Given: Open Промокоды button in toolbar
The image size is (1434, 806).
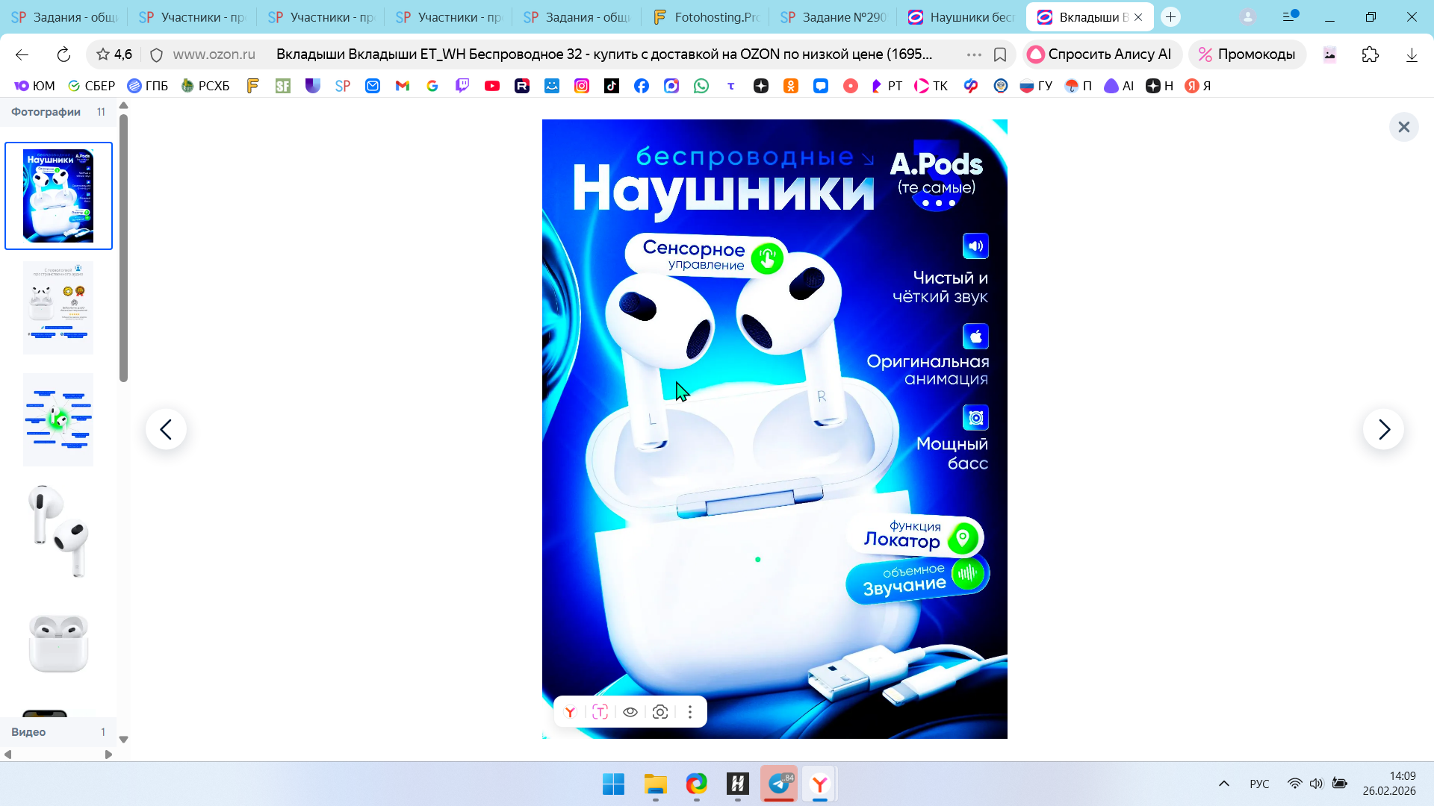Looking at the screenshot, I should 1247,54.
